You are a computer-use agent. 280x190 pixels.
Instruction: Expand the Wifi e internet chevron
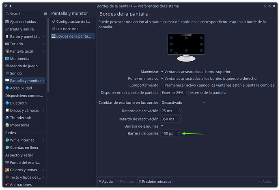pos(43,140)
